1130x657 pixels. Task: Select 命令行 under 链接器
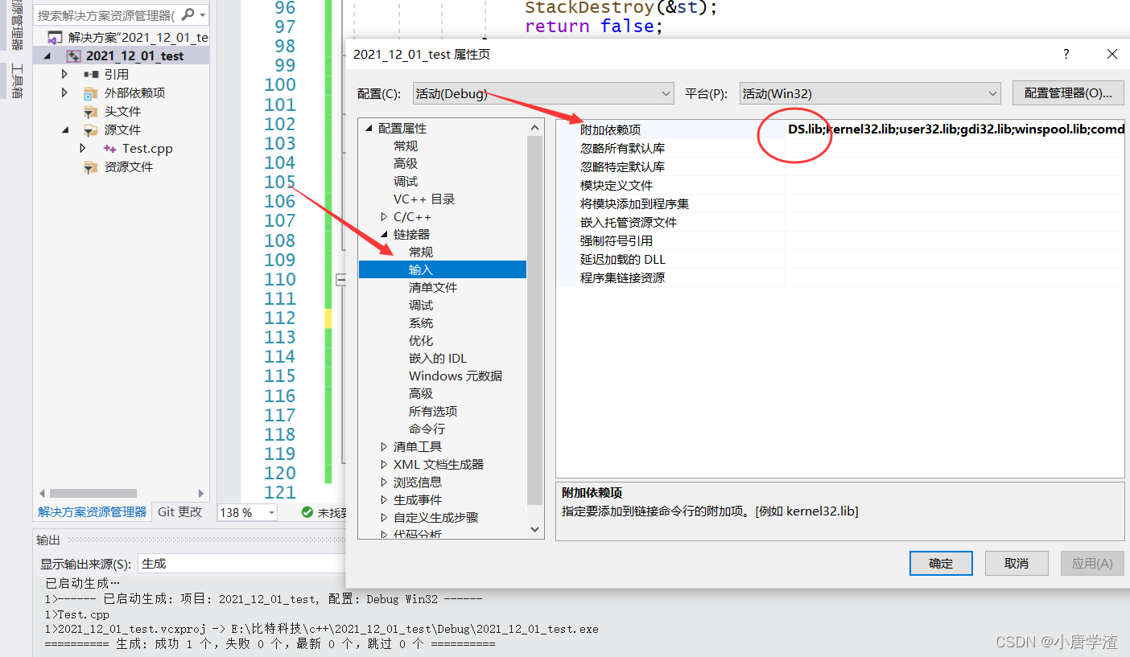(427, 429)
